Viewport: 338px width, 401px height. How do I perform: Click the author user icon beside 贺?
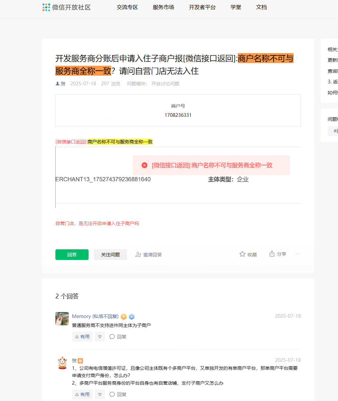pyautogui.click(x=57, y=84)
